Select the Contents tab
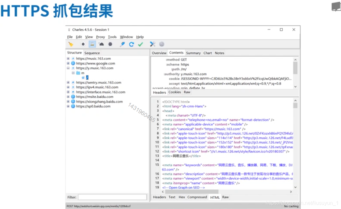The height and width of the screenshot is (209, 341). pyautogui.click(x=177, y=53)
